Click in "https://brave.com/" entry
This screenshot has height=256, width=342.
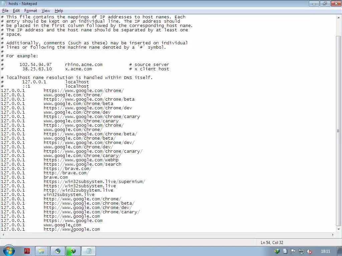[x=67, y=168]
